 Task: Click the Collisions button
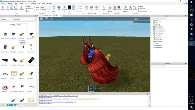click(29, 9)
